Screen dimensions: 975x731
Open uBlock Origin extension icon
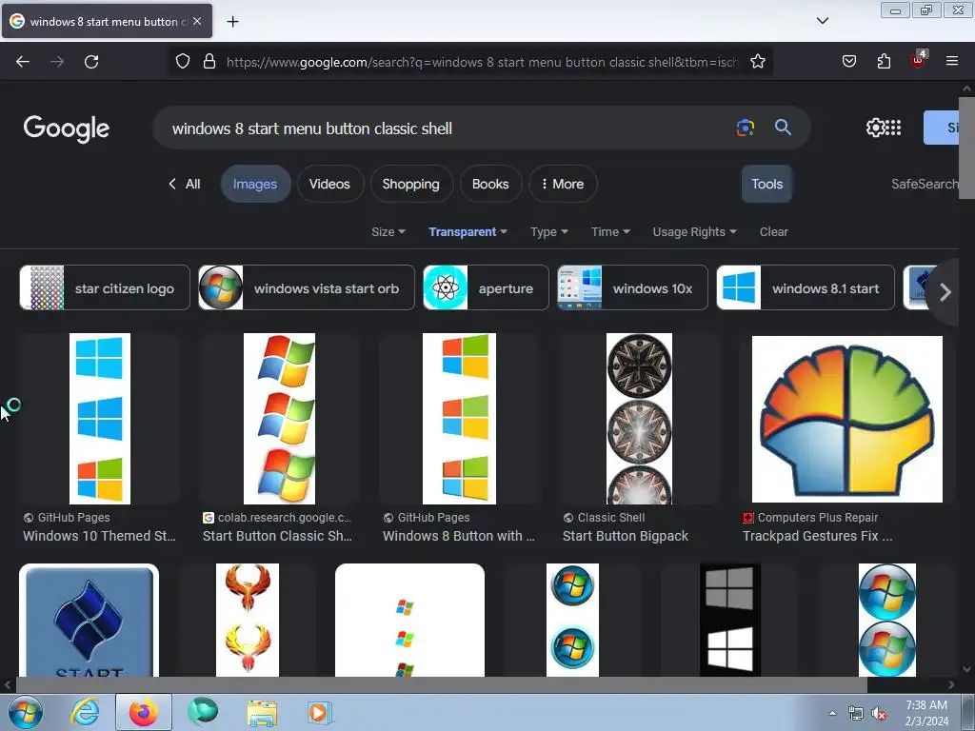(919, 60)
